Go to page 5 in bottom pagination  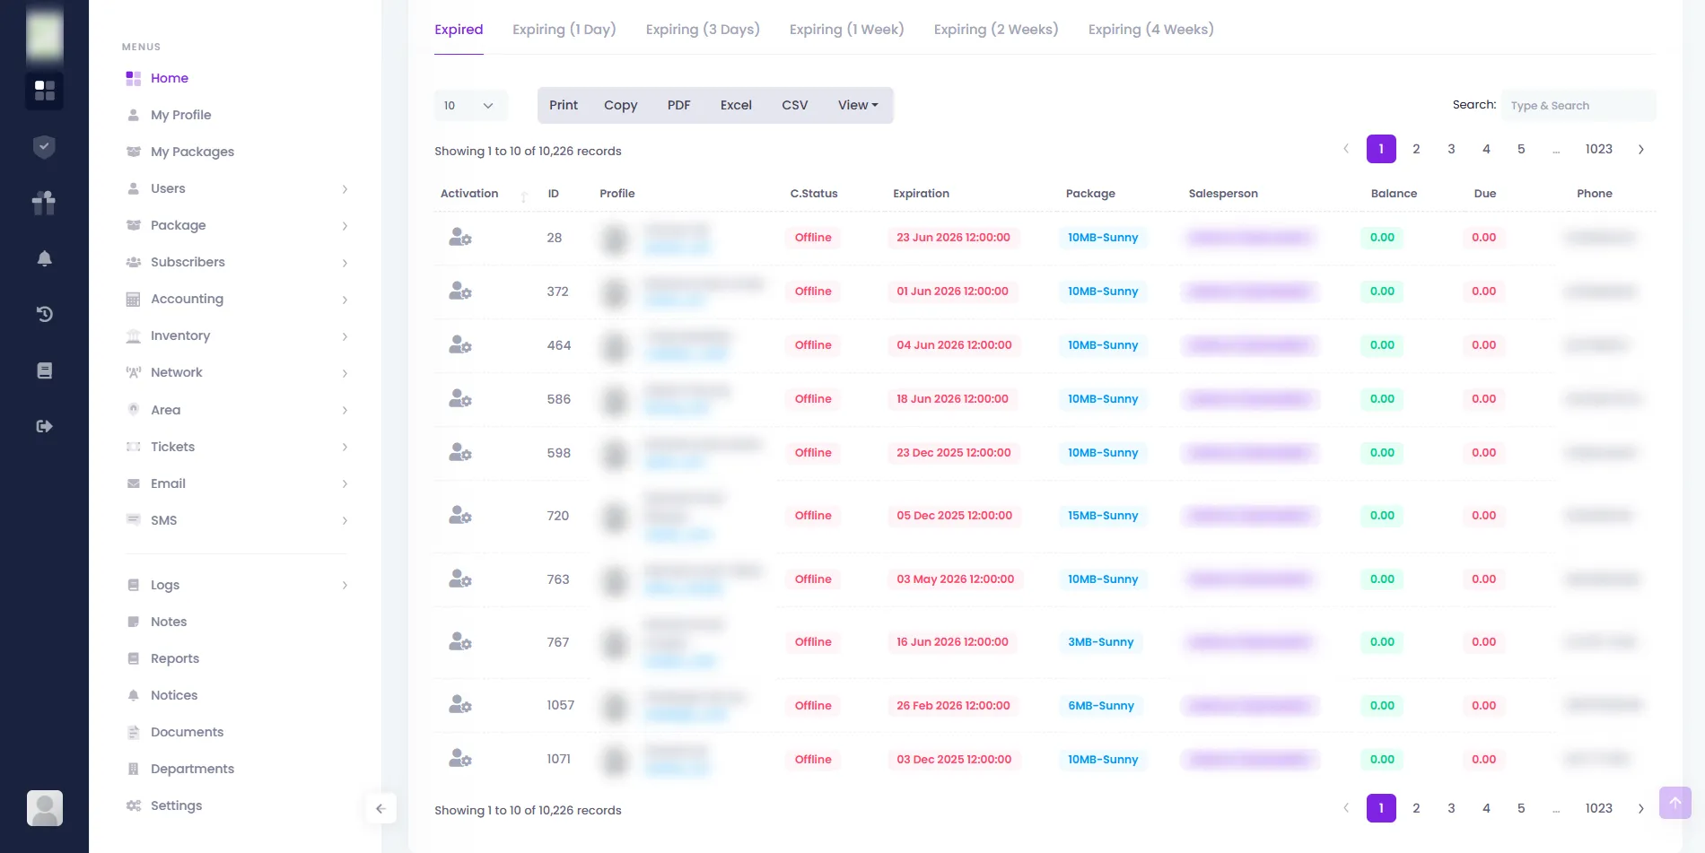click(x=1521, y=808)
